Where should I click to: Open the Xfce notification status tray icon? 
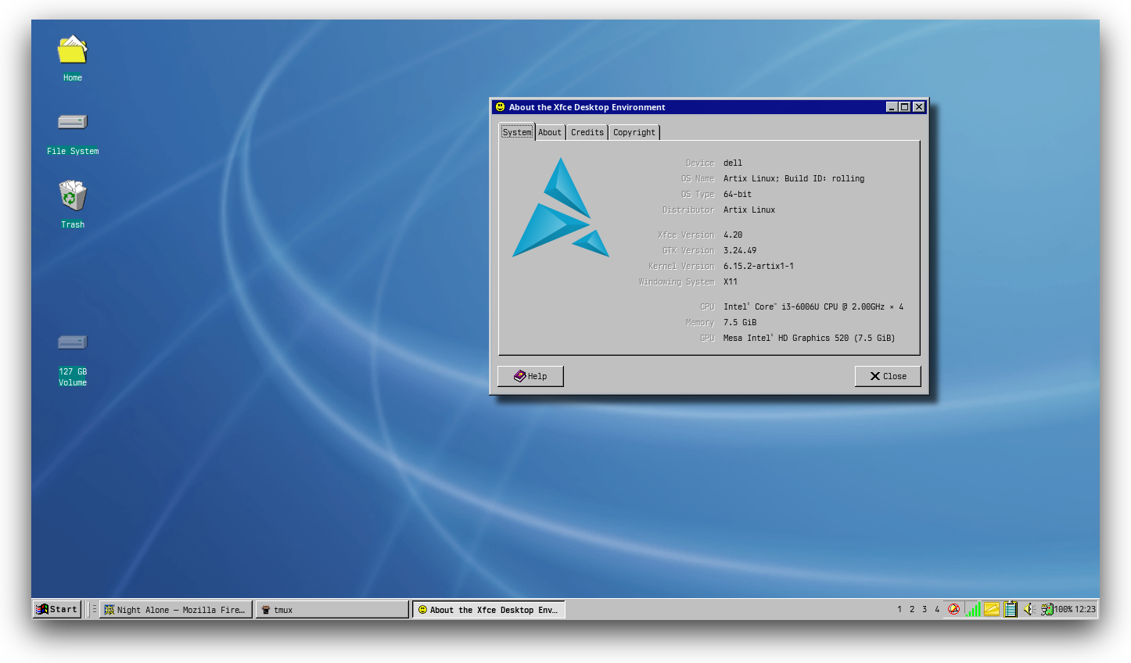(x=953, y=608)
